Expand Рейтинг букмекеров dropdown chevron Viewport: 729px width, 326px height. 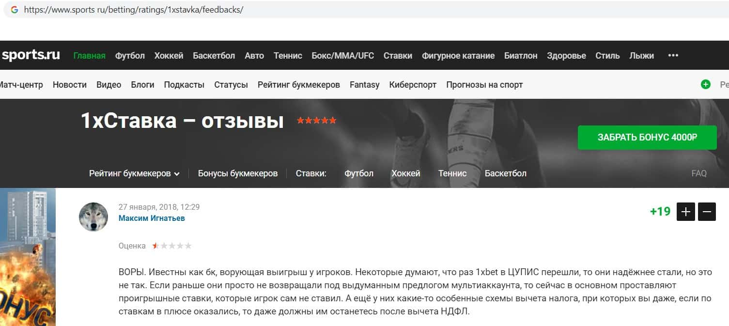[x=177, y=174]
